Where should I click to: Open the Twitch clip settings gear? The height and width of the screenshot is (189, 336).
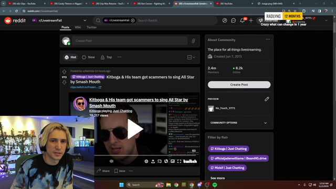click(146, 161)
